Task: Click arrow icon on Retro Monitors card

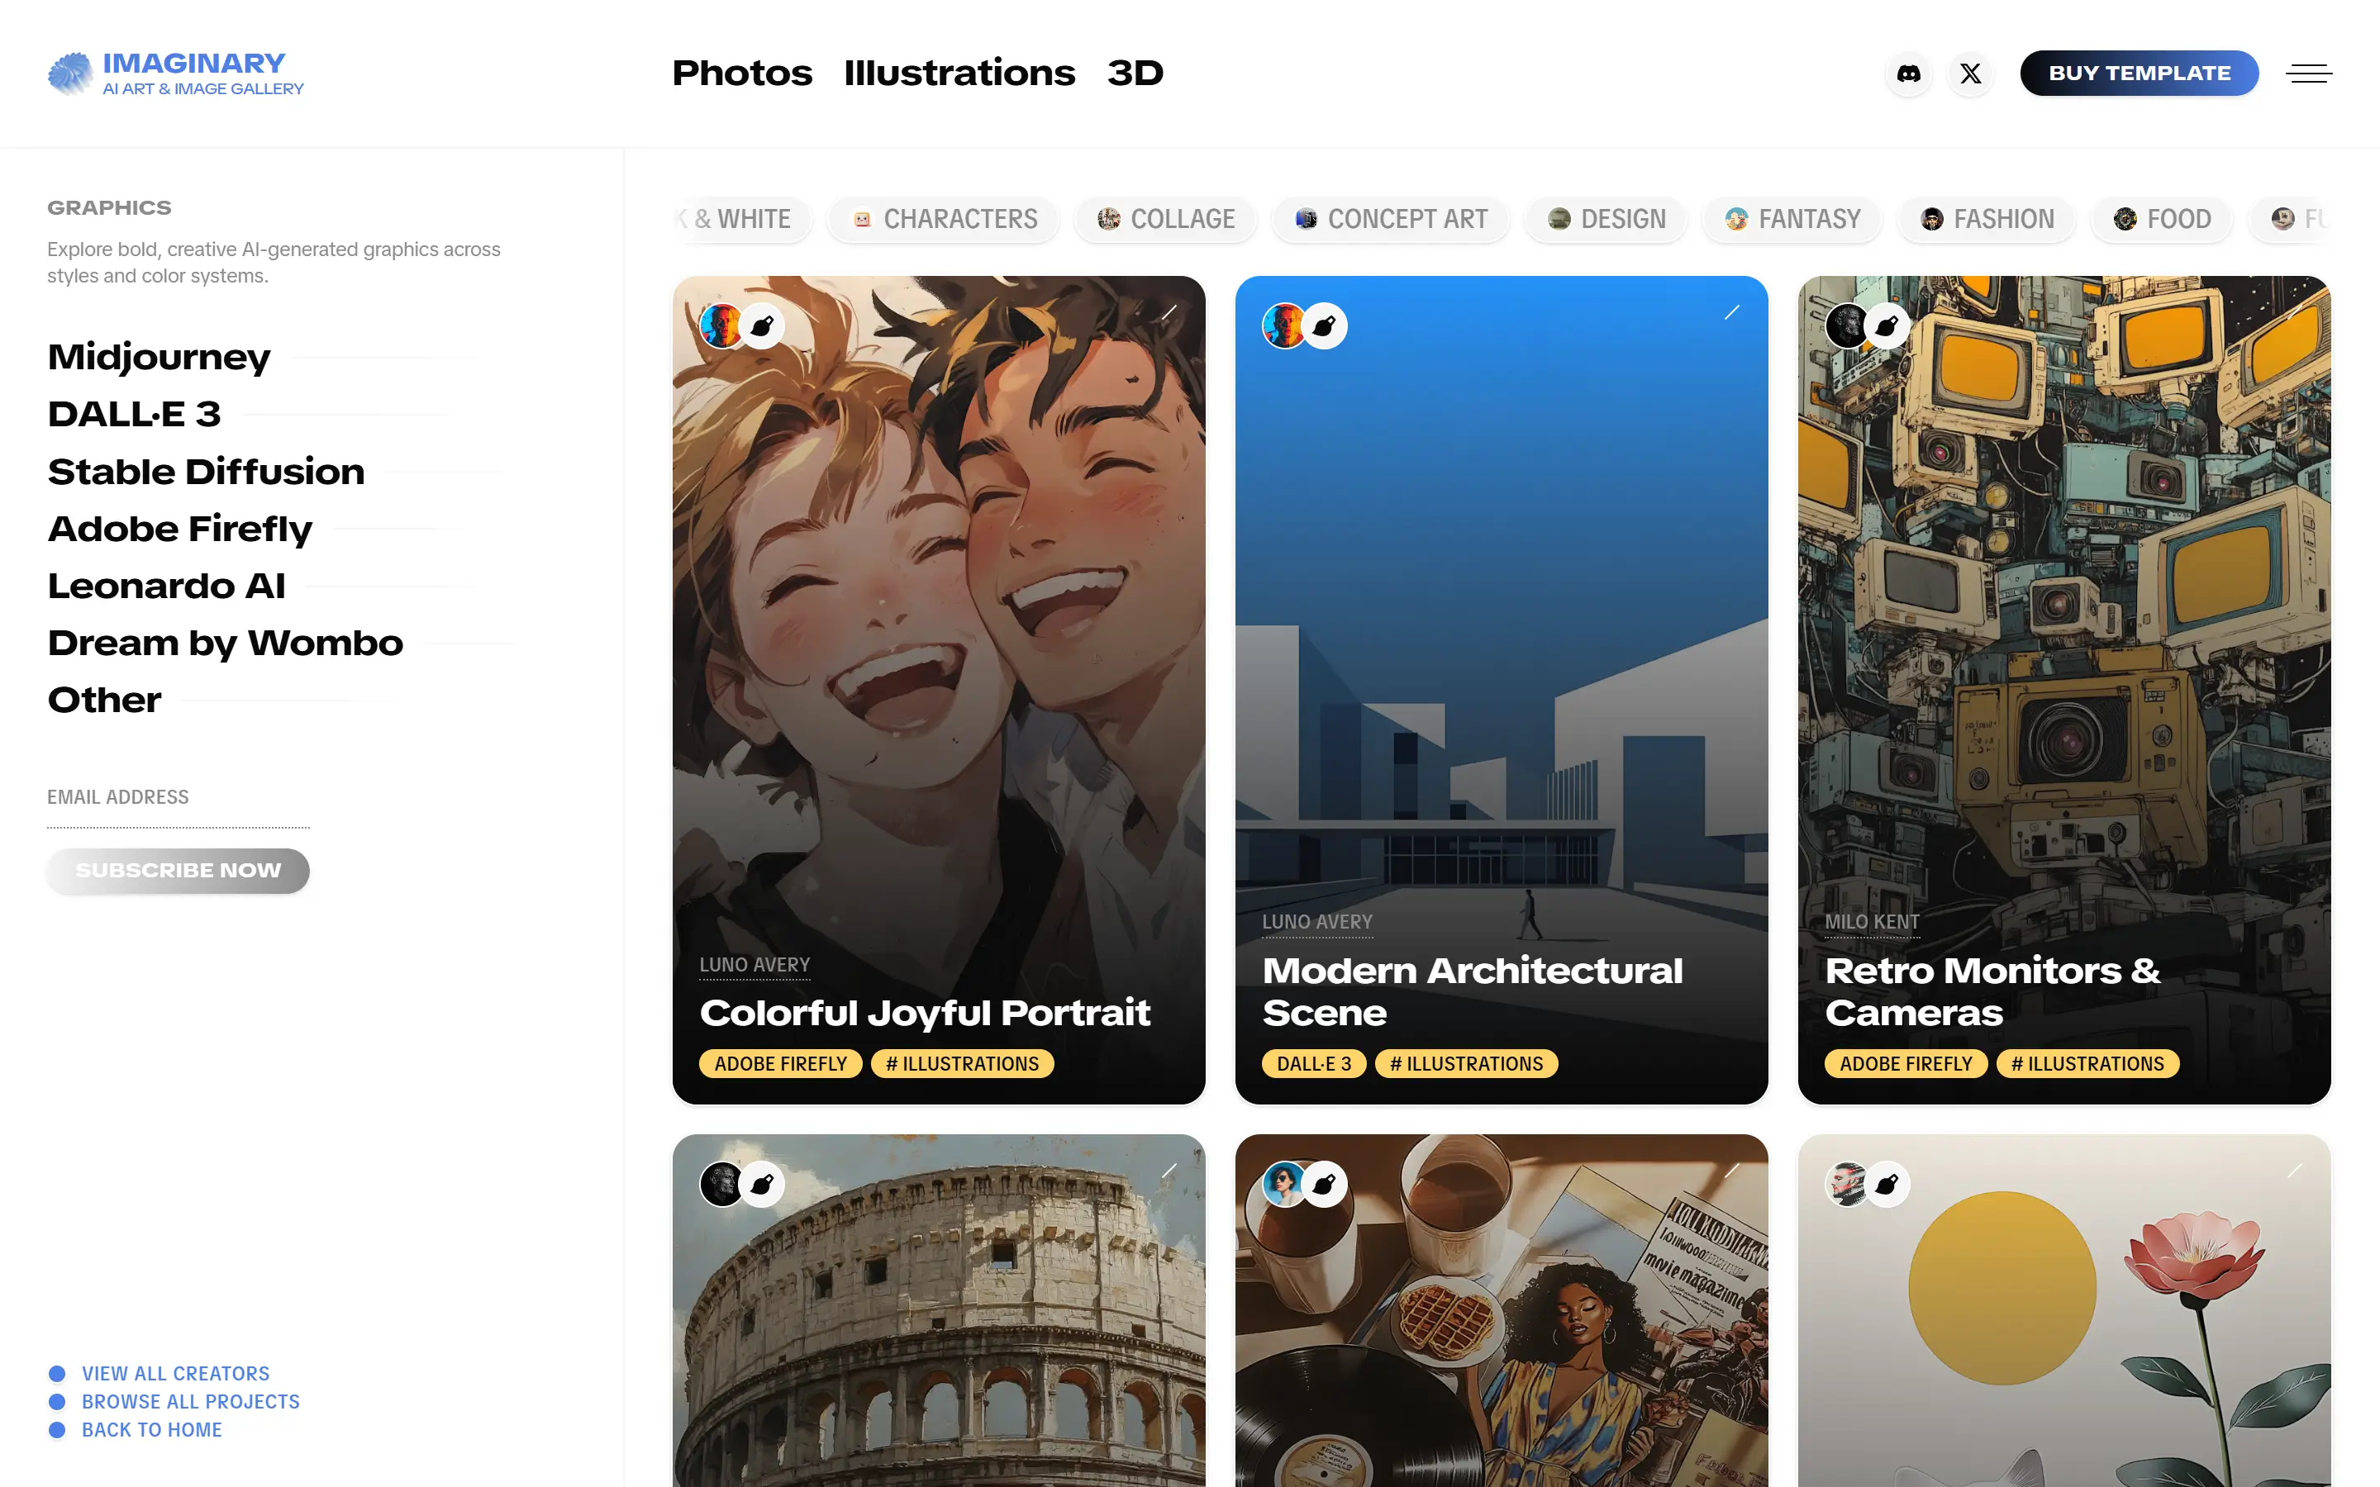Action: click(2293, 313)
